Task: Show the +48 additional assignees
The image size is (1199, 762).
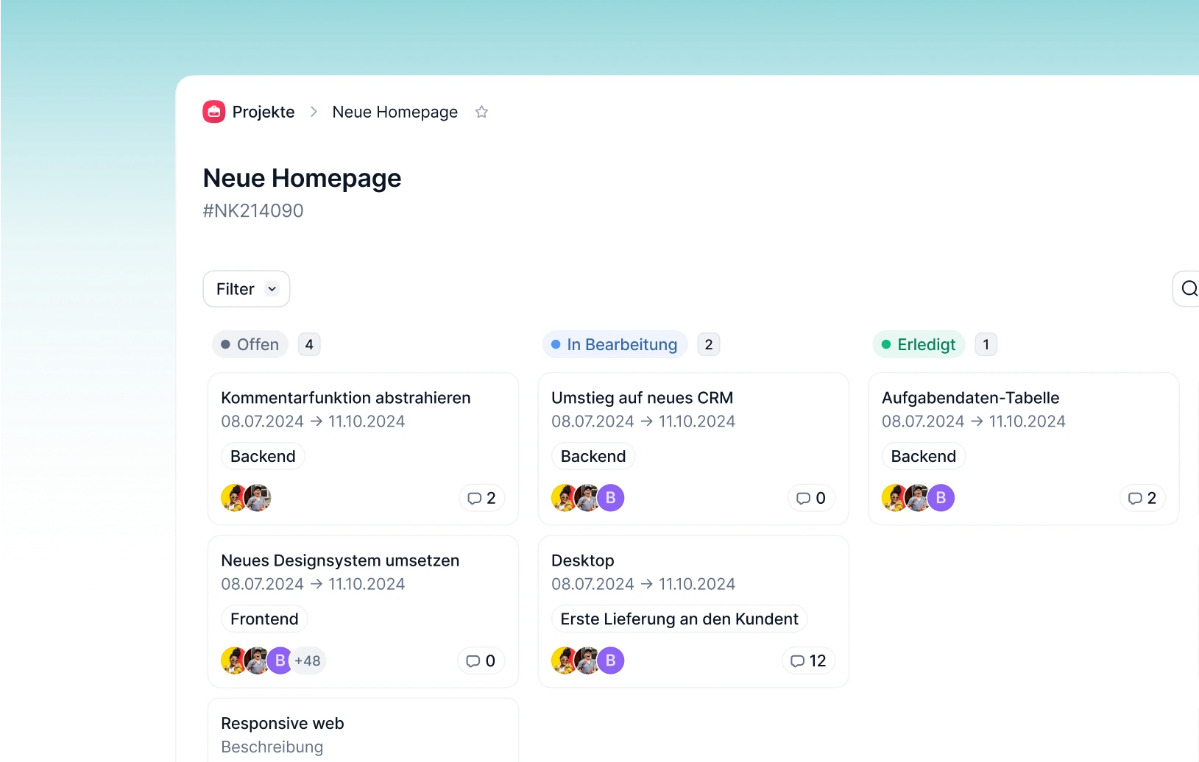Action: click(x=308, y=660)
